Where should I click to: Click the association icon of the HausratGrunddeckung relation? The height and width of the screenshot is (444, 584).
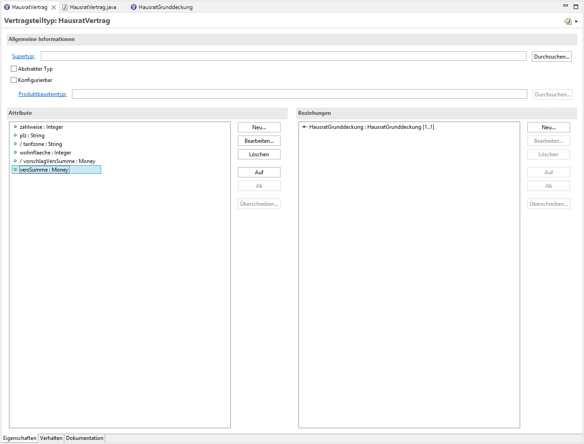[305, 127]
